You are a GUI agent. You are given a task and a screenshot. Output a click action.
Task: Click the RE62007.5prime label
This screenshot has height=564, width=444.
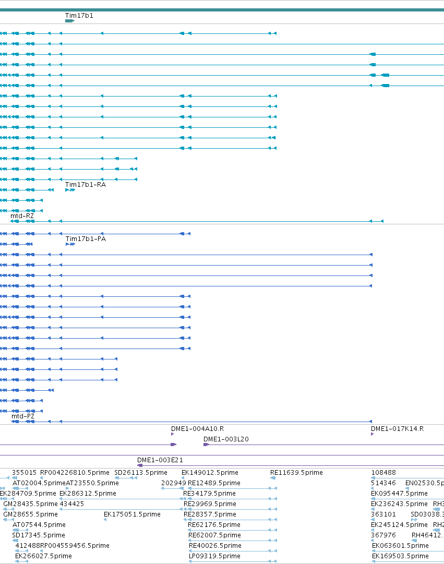pyautogui.click(x=214, y=535)
